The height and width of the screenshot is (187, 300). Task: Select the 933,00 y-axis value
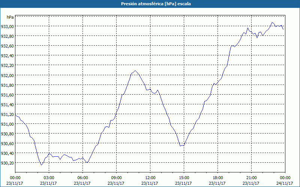[7, 26]
